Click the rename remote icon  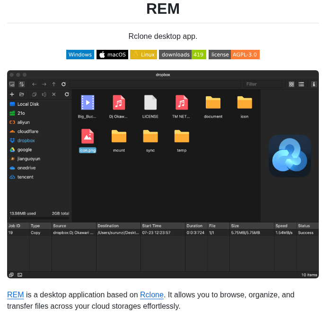click(x=44, y=94)
